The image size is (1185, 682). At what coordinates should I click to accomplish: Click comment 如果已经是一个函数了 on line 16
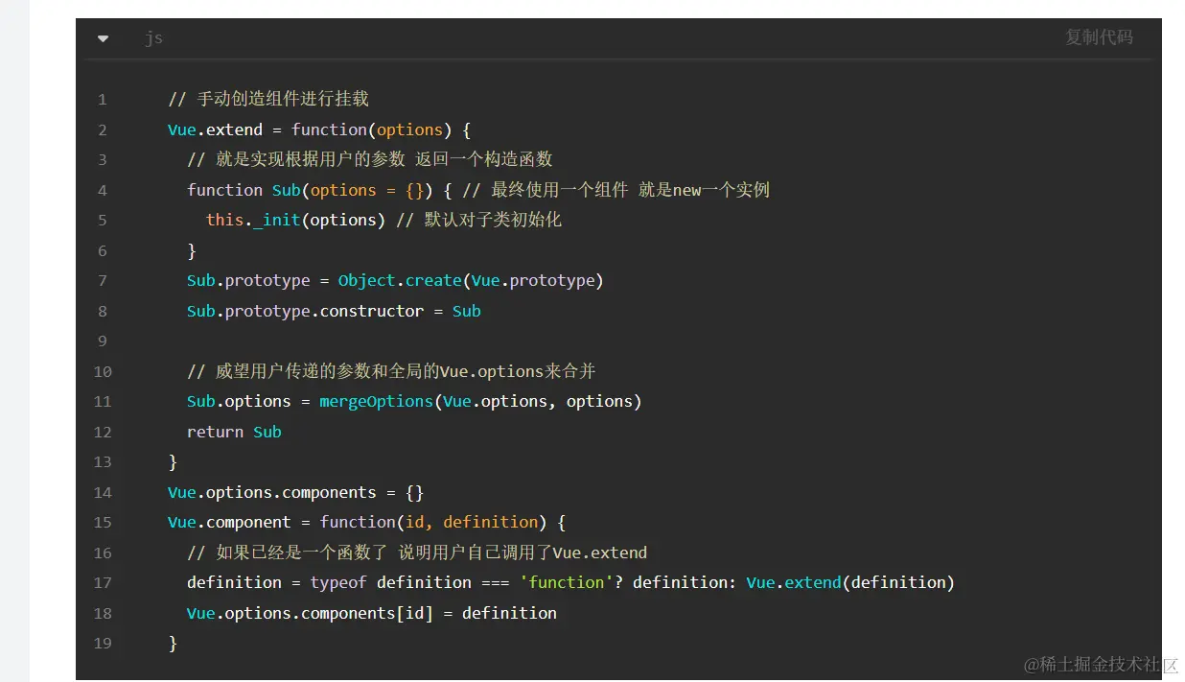pos(417,553)
